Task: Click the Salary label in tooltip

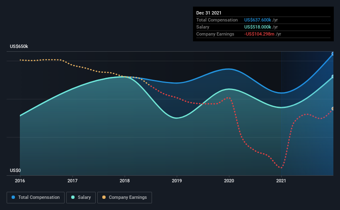Action: tap(203, 27)
